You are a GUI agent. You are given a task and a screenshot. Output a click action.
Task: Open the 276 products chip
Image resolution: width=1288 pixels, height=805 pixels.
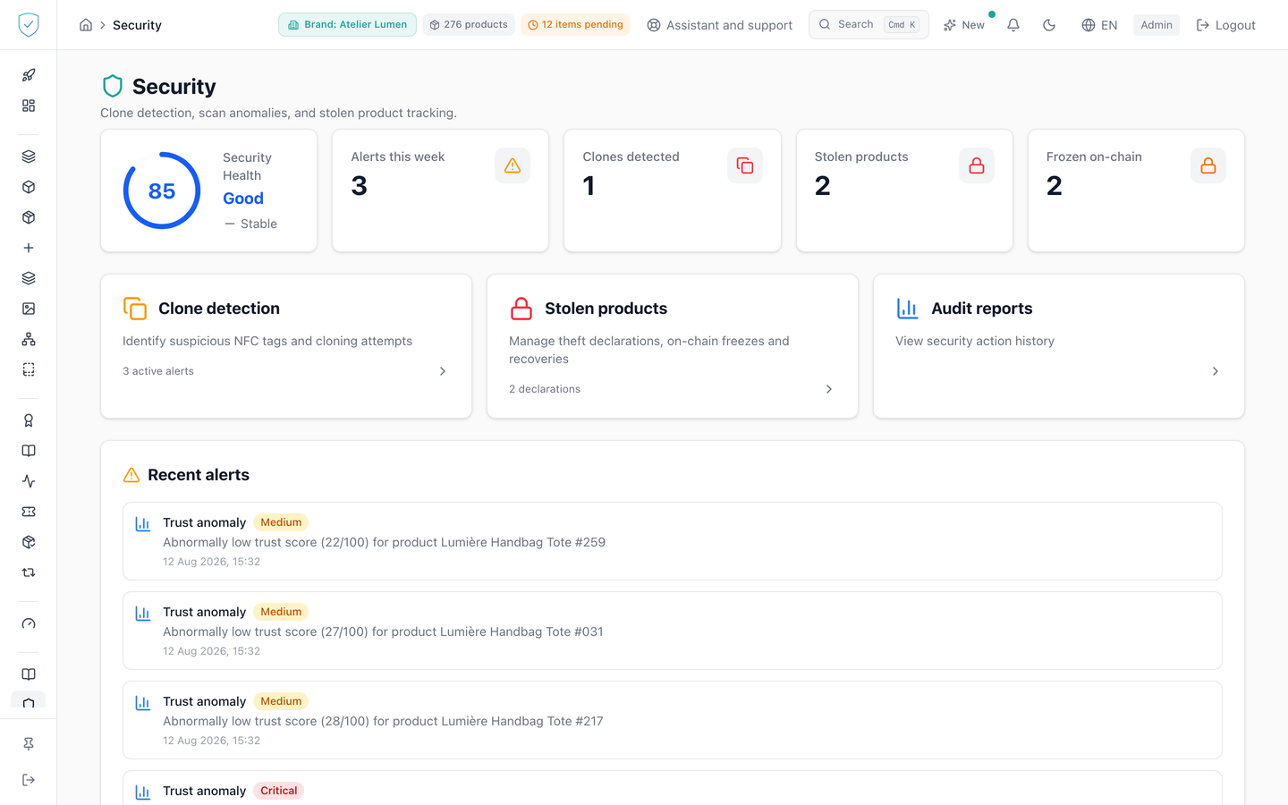click(x=469, y=25)
